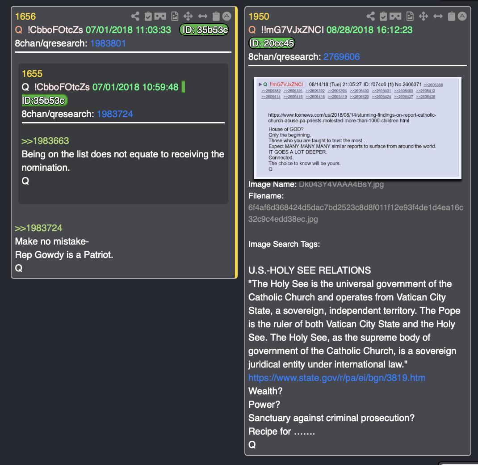Copy post 1656 with the clipboard icon

click(216, 16)
